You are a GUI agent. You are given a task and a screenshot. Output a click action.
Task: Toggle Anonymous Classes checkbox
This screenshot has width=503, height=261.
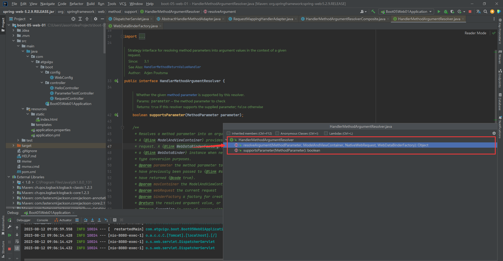point(277,133)
